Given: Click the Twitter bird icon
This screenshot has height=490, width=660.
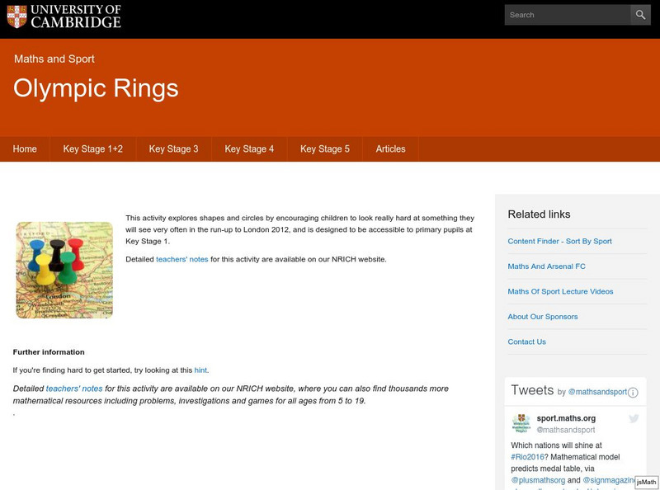Looking at the screenshot, I should tap(634, 419).
